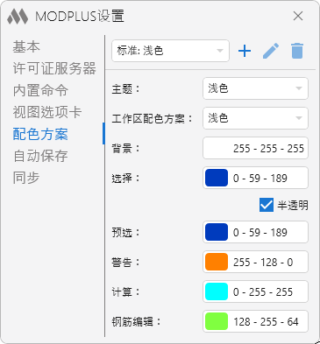Viewport: 320px width, 344px height.
Task: Click the 工作区配色方案： label
Action: 153,118
